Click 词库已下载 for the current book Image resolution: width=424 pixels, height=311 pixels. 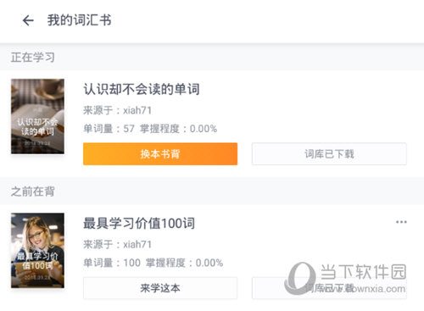tap(329, 154)
